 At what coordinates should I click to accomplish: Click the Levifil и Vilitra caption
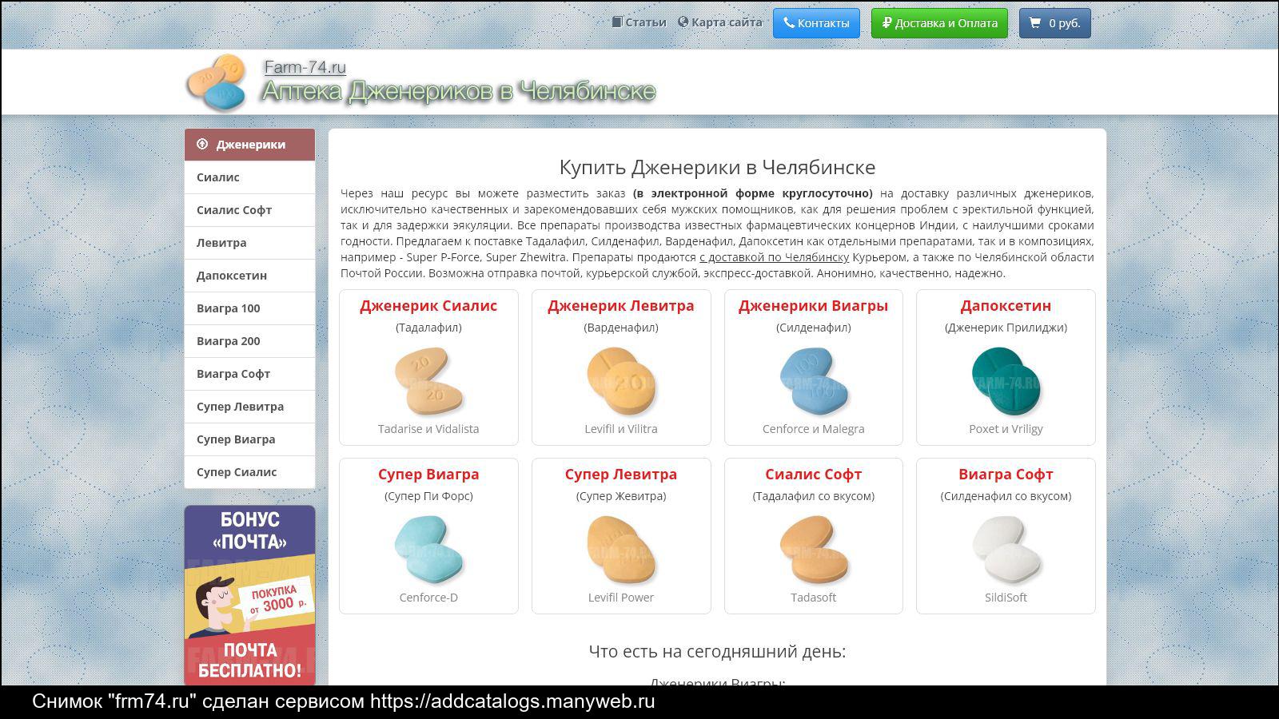pos(621,429)
